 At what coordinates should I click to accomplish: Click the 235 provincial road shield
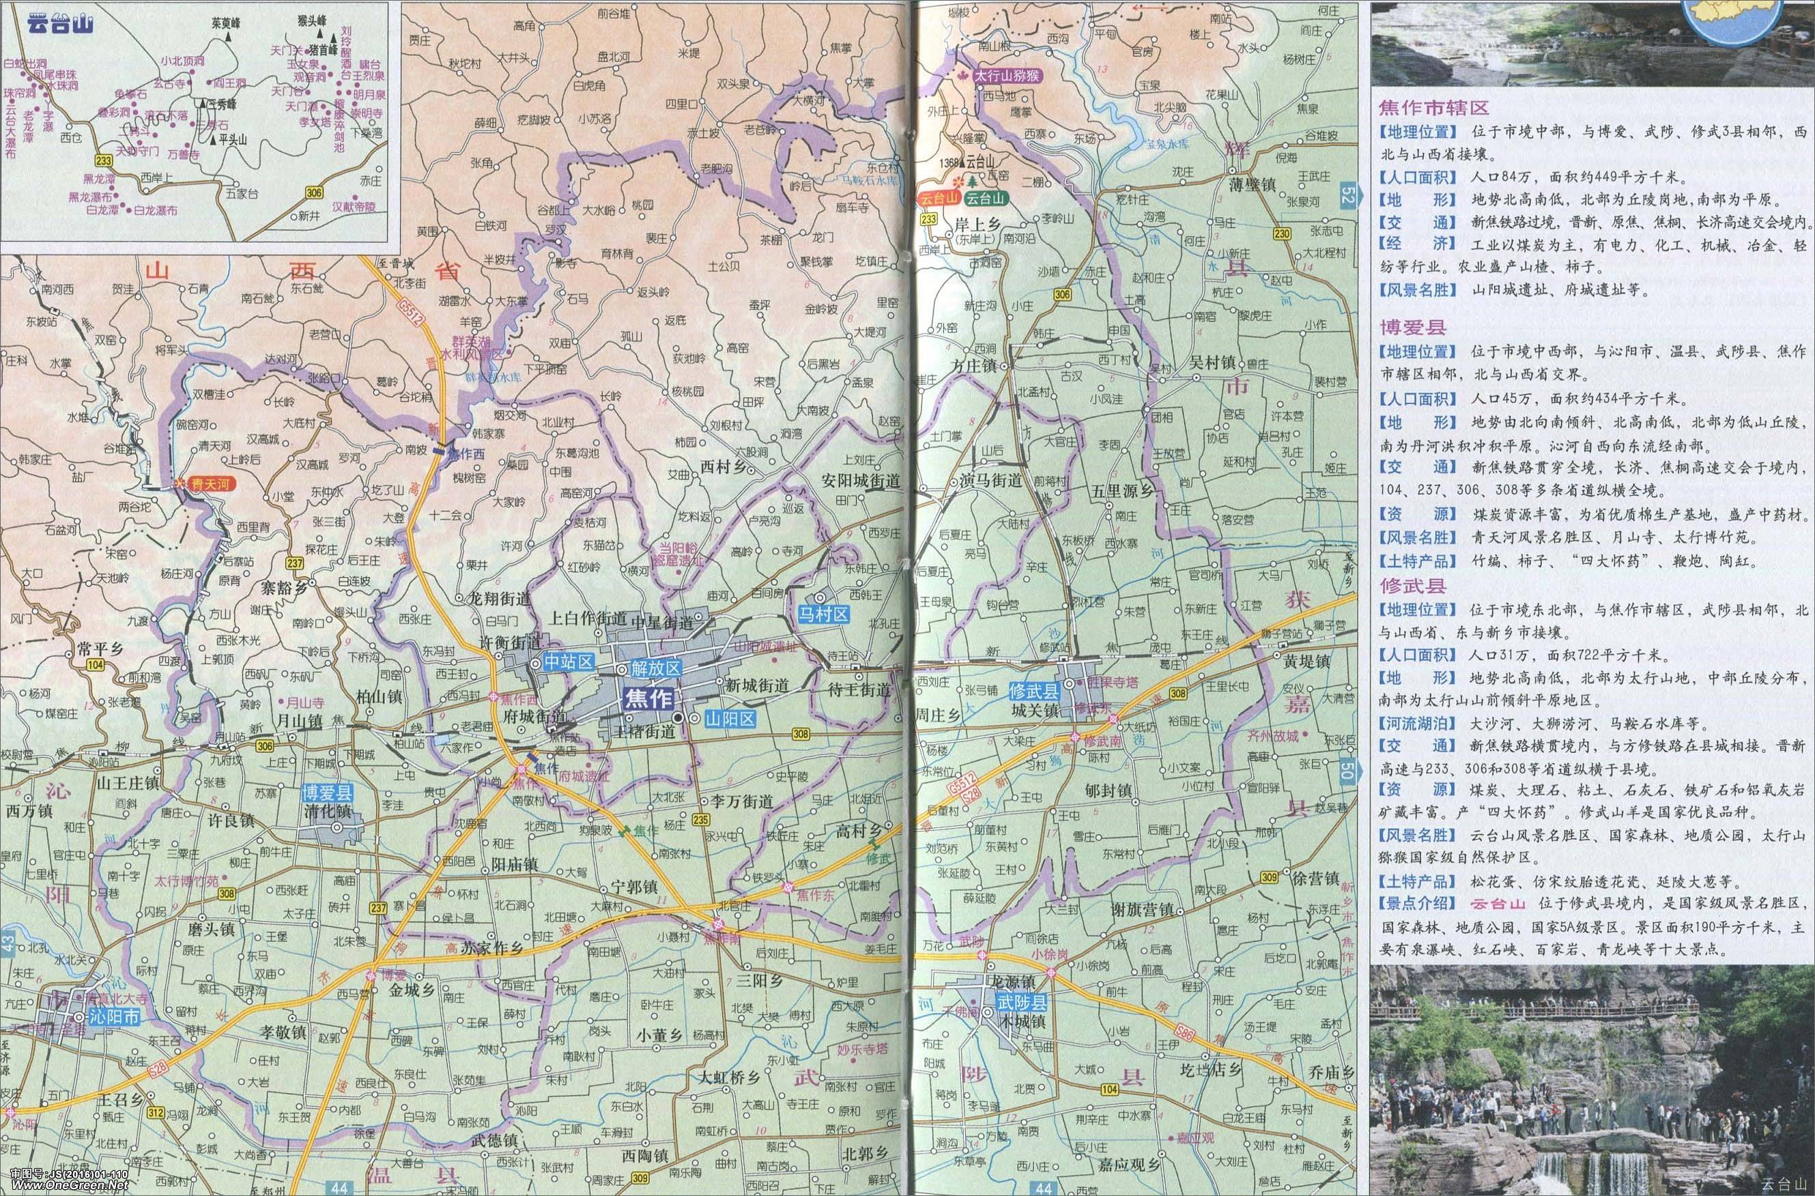coord(701,820)
